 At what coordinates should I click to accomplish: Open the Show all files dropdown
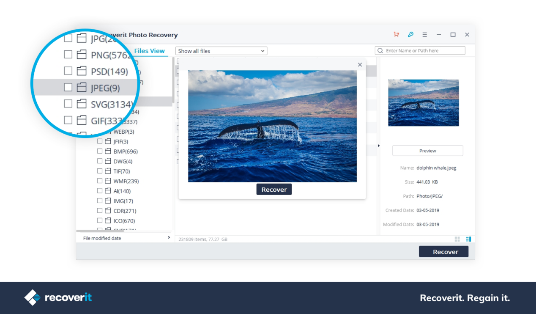221,50
